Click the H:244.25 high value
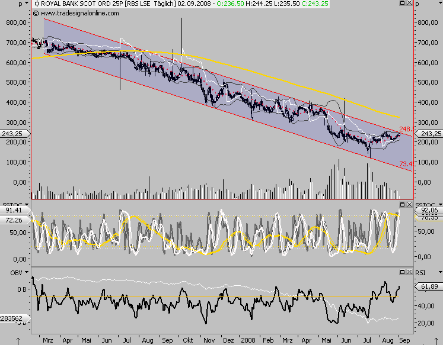This screenshot has height=345, width=443. 257,4
